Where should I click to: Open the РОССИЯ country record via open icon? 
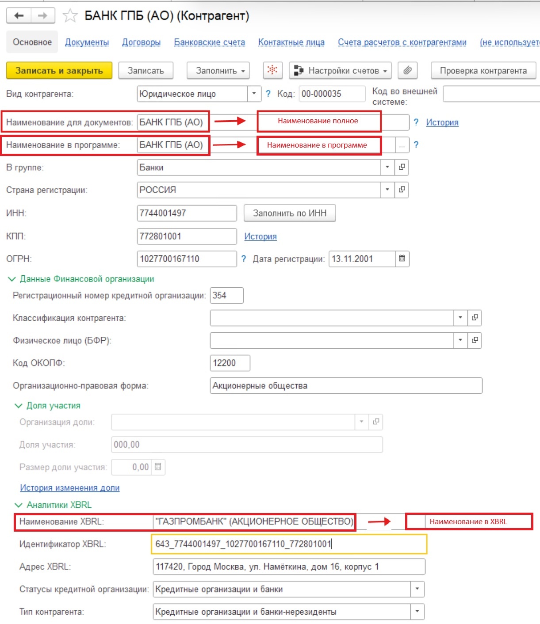click(x=402, y=190)
